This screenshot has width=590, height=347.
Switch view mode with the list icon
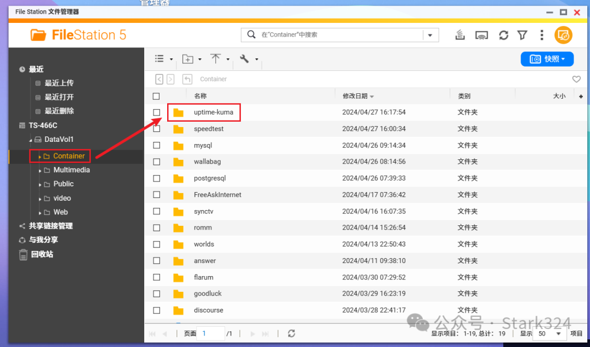[x=160, y=58]
